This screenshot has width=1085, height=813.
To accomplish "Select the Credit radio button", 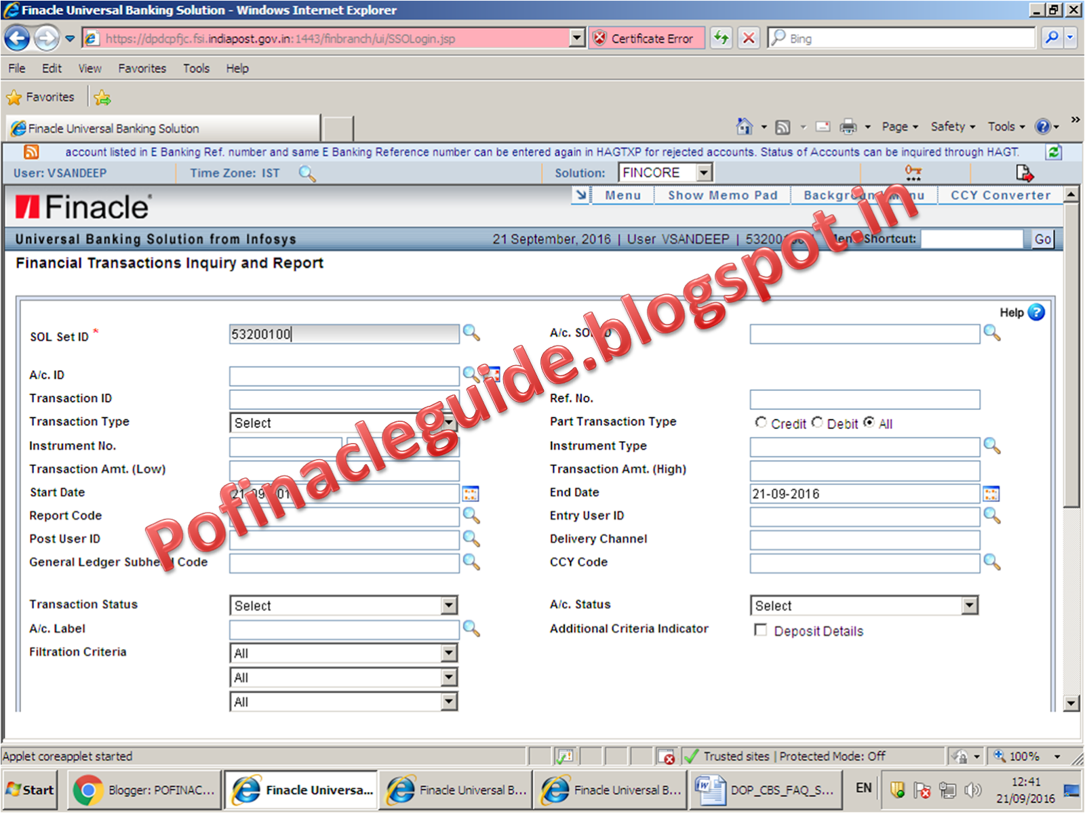I will pos(761,421).
